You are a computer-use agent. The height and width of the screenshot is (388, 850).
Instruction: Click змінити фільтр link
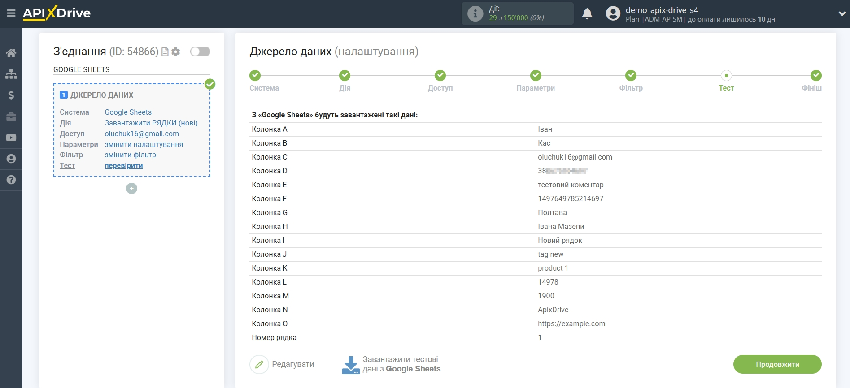[131, 155]
